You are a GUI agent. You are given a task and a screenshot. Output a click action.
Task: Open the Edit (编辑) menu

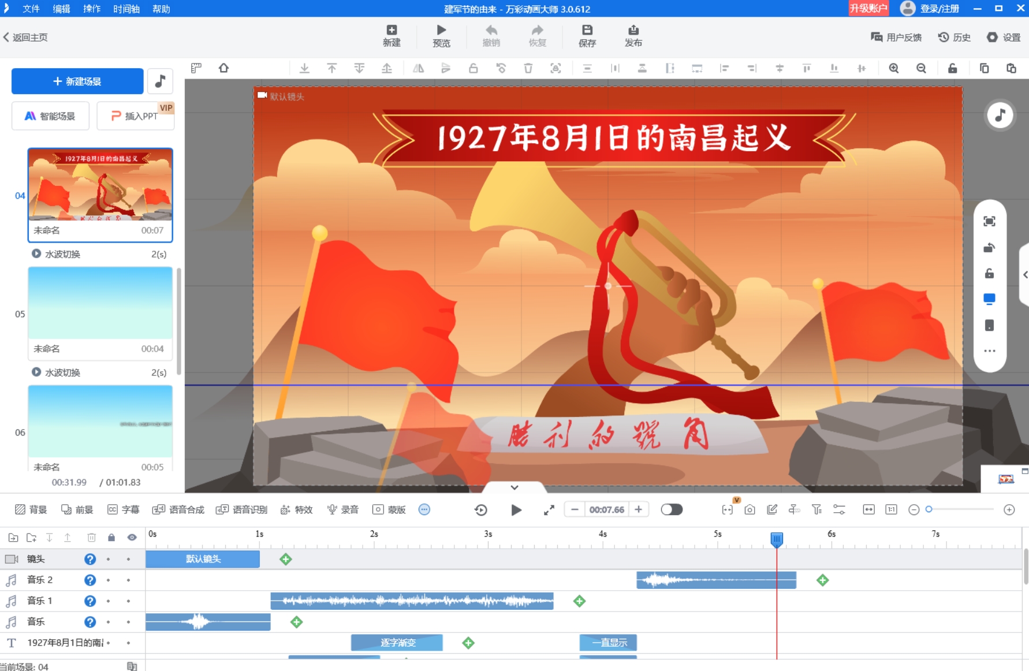click(61, 9)
